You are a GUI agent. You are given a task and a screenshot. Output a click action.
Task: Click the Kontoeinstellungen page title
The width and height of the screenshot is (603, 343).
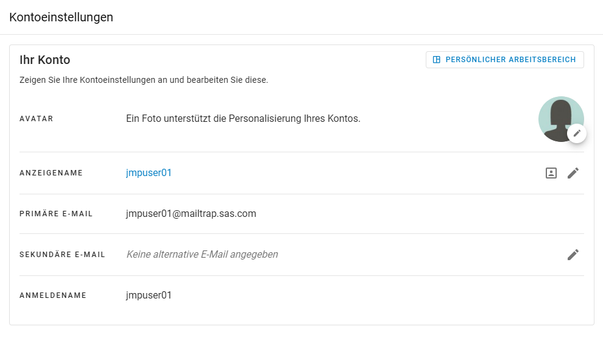(x=61, y=17)
